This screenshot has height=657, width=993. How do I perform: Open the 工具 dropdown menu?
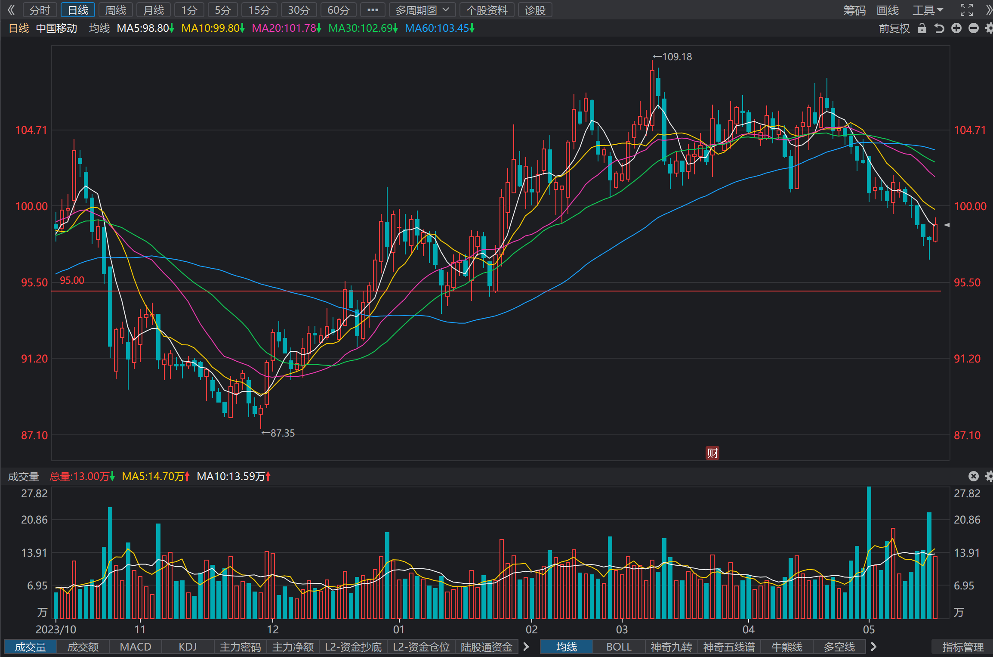click(x=928, y=10)
